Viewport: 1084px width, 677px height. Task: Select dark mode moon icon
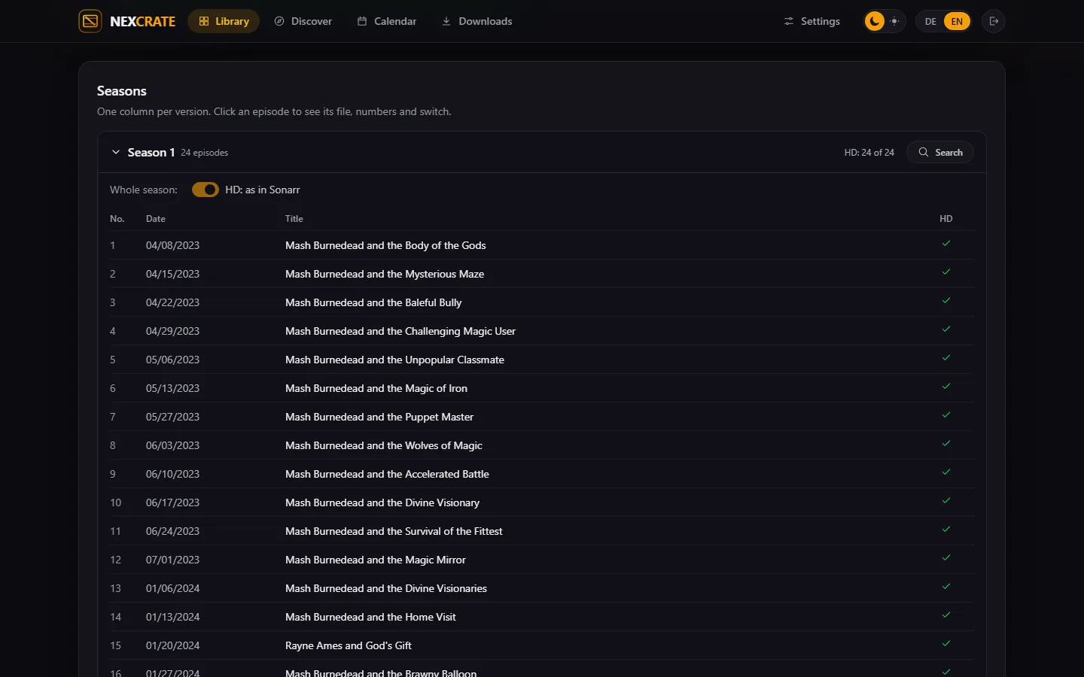pyautogui.click(x=875, y=21)
